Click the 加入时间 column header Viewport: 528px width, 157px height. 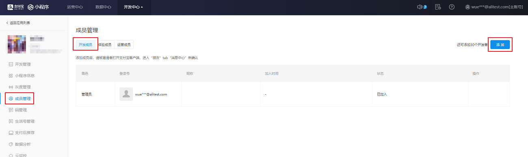pos(272,74)
